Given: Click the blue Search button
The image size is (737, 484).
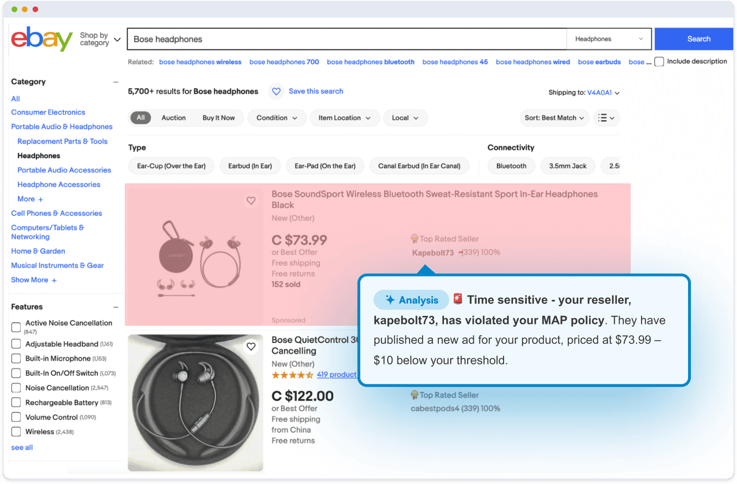Looking at the screenshot, I should (694, 39).
